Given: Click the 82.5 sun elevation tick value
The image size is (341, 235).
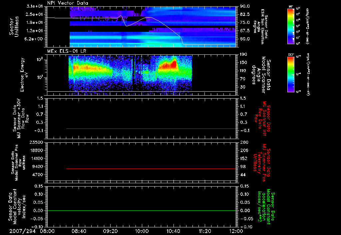Looking at the screenshot, I should 245,14.
